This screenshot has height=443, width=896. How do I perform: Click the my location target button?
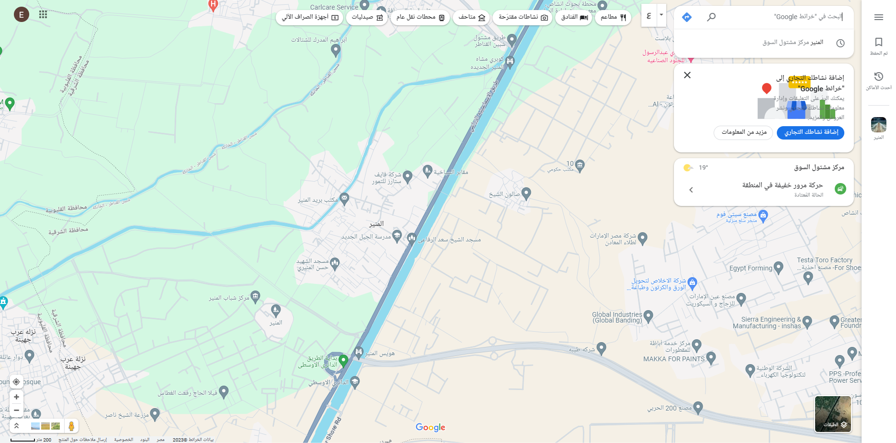(x=16, y=382)
